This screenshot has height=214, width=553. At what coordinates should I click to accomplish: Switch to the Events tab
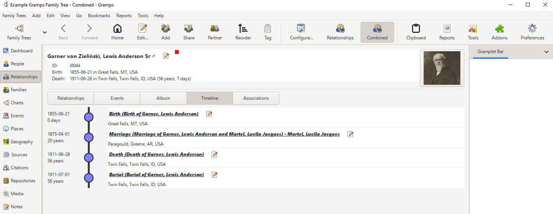click(x=117, y=98)
